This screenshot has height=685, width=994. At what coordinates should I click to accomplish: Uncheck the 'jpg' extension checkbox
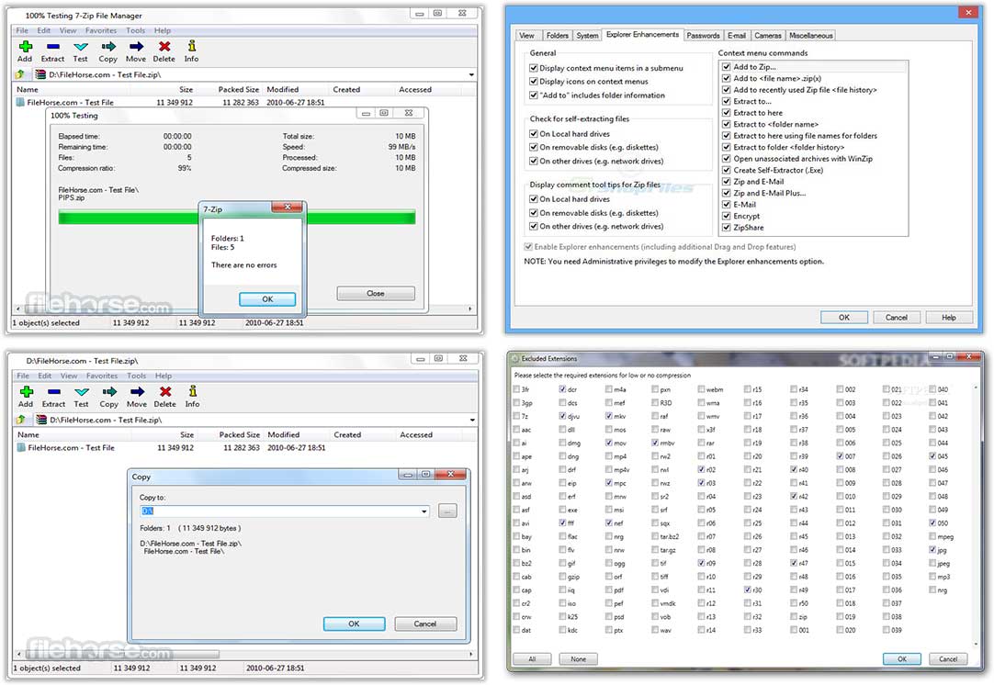[x=932, y=550]
